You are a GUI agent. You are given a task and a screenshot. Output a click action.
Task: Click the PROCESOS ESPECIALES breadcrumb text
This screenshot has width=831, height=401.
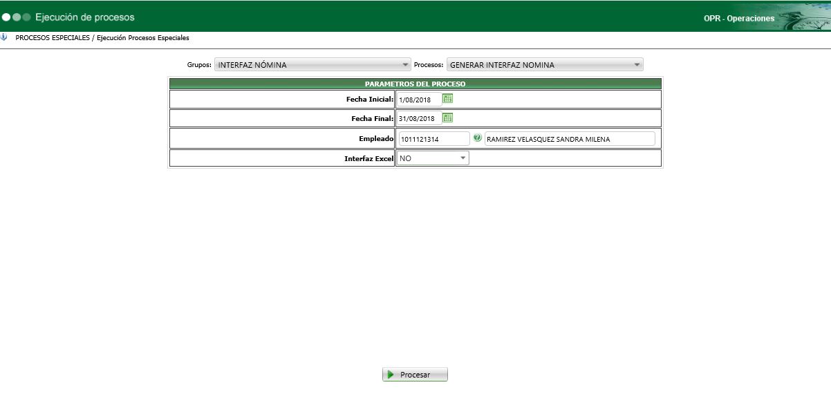click(x=53, y=38)
